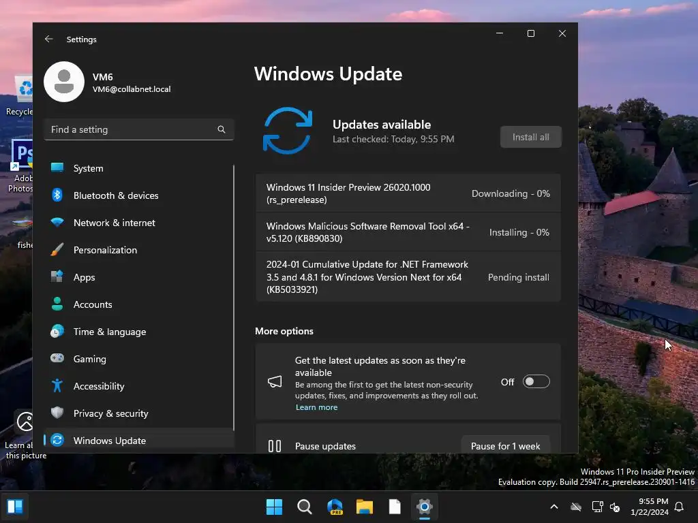Open Widgets panel at taskbar left
The height and width of the screenshot is (523, 698).
tap(15, 507)
